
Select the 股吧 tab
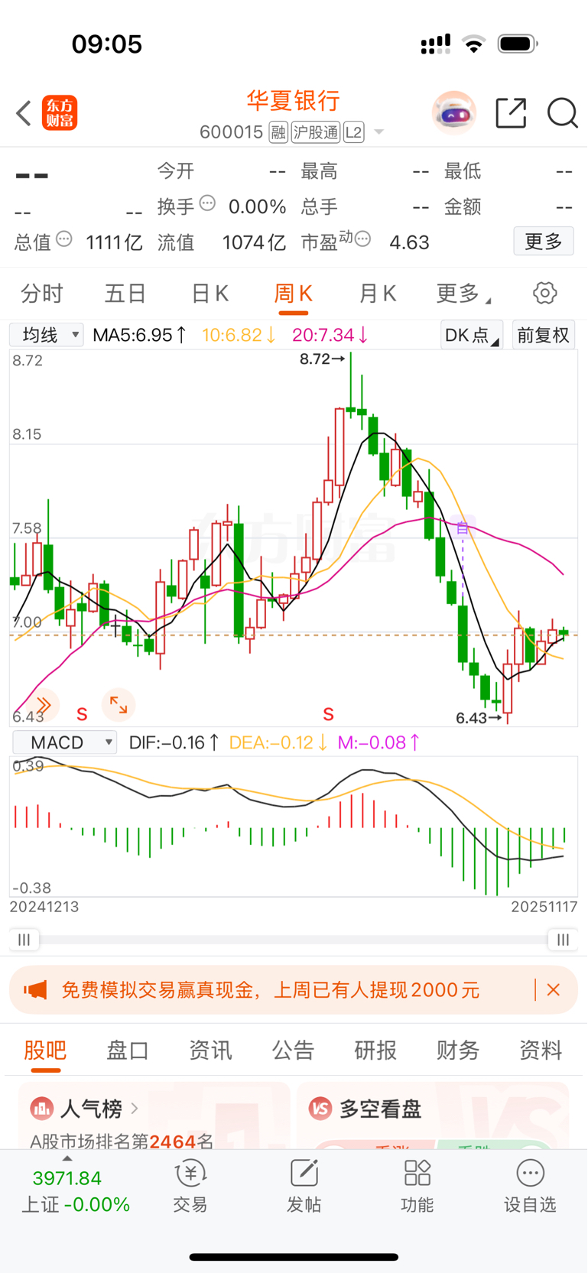click(45, 1050)
